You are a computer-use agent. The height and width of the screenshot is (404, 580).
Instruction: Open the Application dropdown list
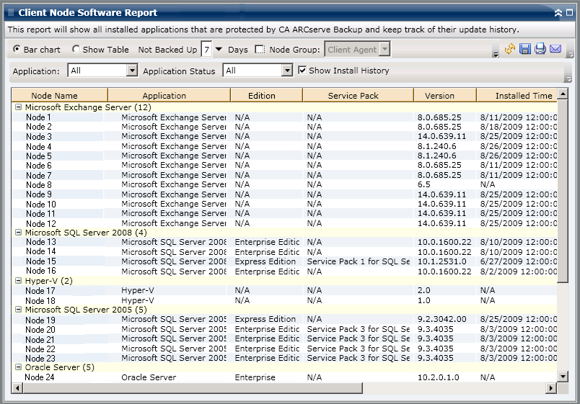click(x=131, y=71)
